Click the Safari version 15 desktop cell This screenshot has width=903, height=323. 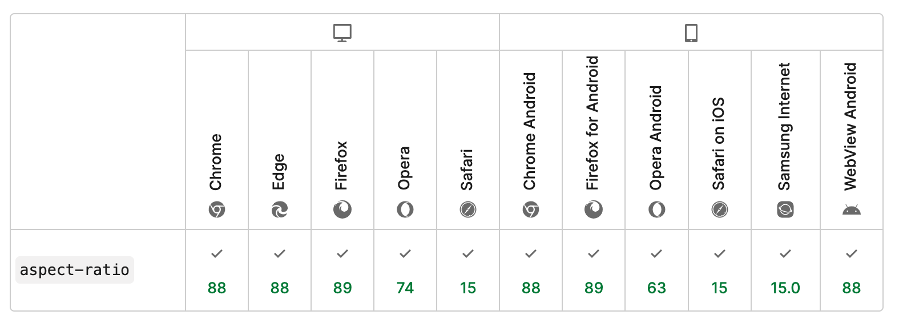[468, 270]
